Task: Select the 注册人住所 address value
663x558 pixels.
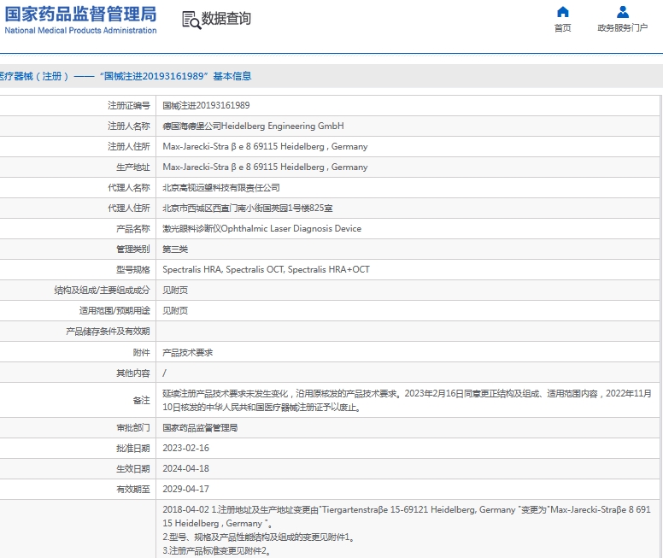Action: pyautogui.click(x=265, y=146)
